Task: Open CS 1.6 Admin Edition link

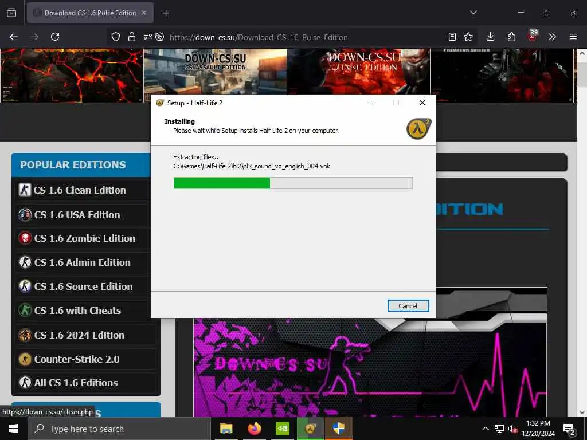Action: click(83, 262)
